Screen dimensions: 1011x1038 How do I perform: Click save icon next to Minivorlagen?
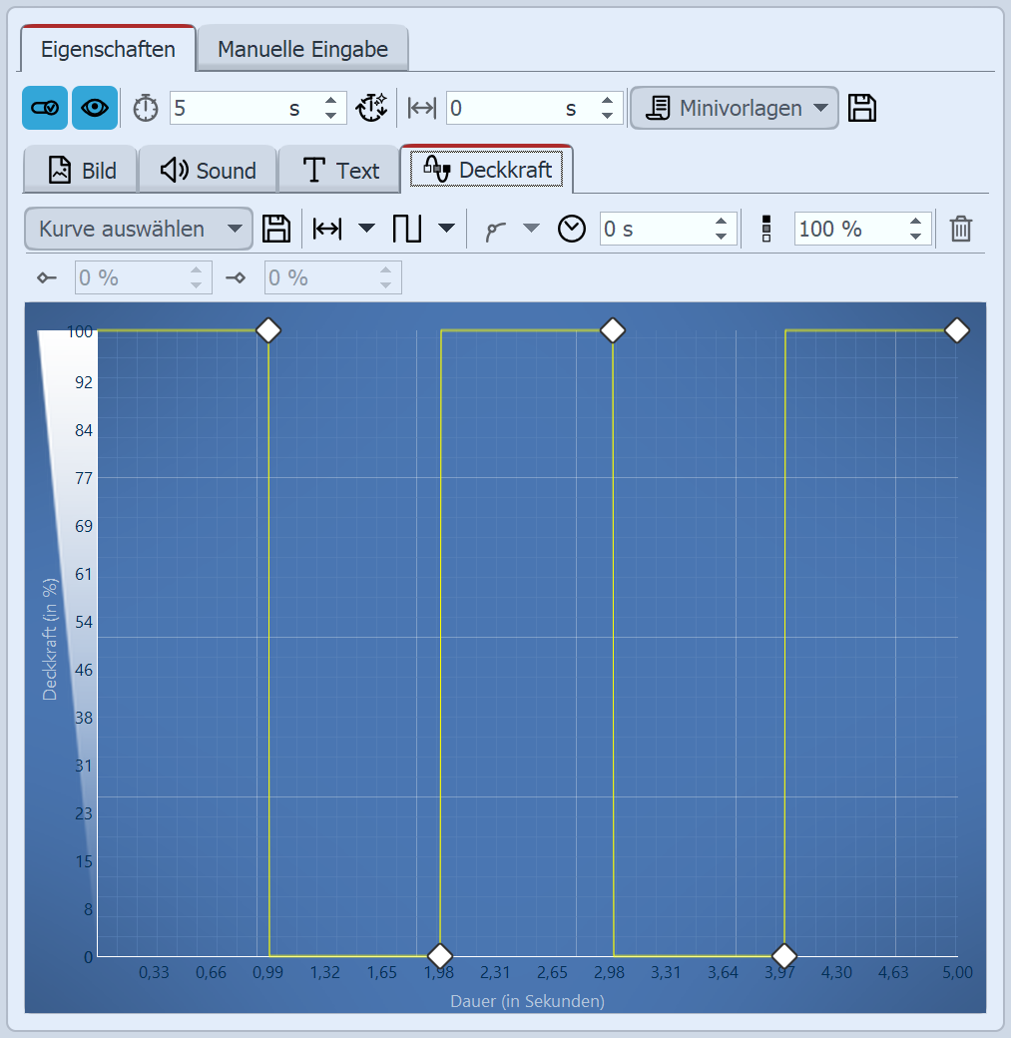(x=862, y=108)
